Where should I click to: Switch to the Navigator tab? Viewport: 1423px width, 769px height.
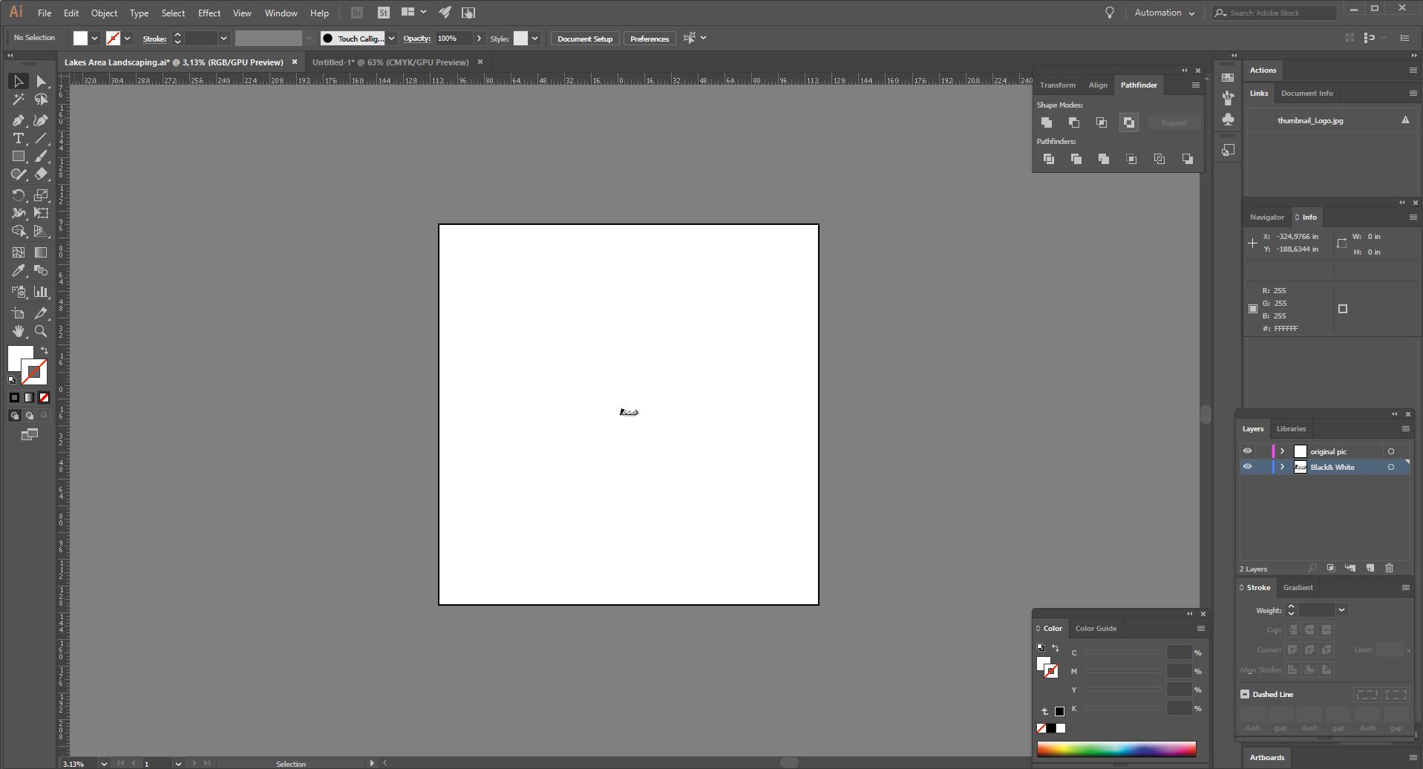click(1266, 217)
